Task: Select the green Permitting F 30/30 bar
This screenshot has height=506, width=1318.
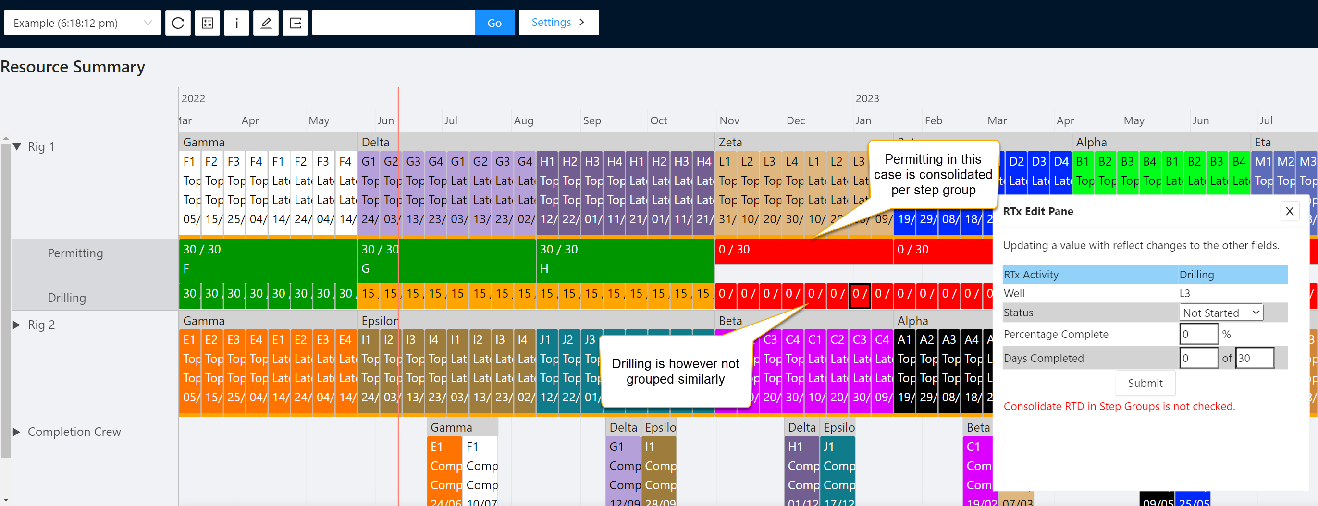Action: (x=268, y=259)
